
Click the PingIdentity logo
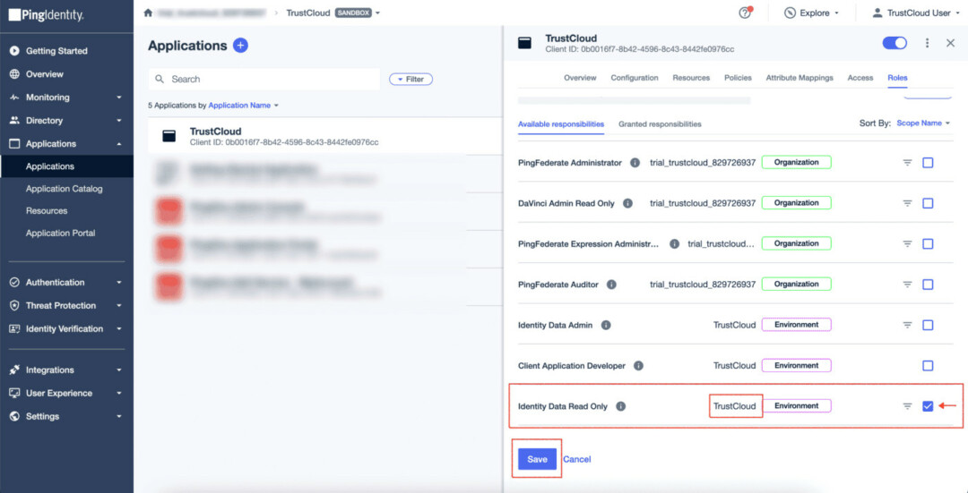46,15
